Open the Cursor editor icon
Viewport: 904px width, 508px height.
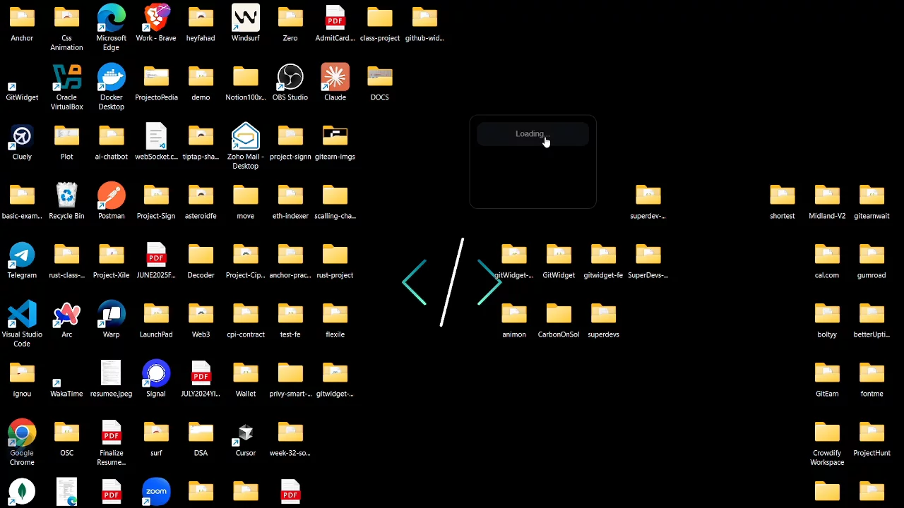pos(245,433)
